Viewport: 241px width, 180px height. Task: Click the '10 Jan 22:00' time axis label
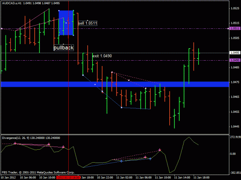pos(105,178)
